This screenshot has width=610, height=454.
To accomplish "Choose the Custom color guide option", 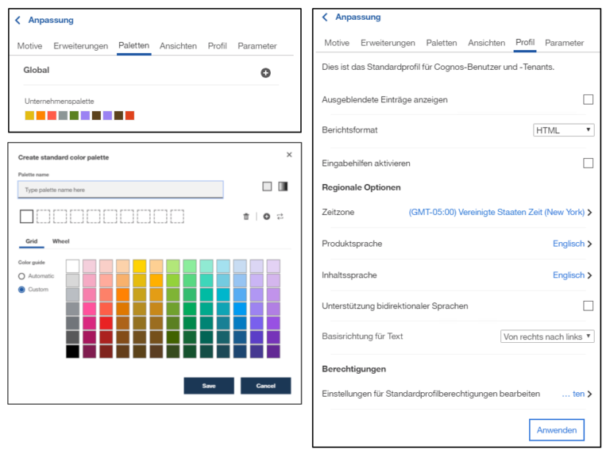I will (21, 290).
